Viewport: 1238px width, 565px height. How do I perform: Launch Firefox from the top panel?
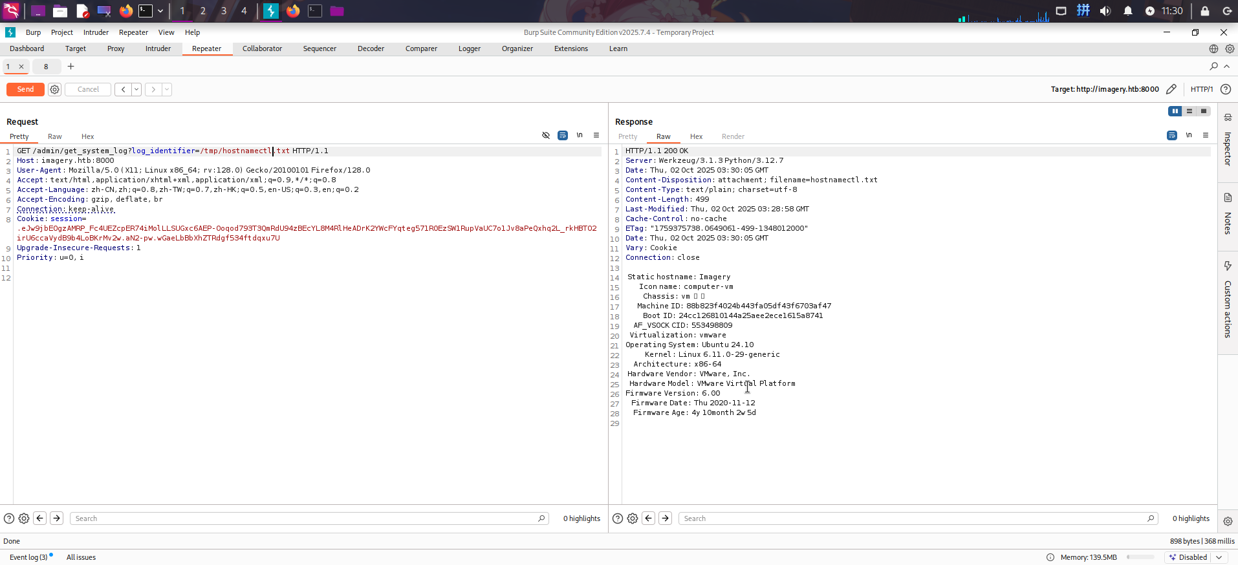click(x=126, y=11)
